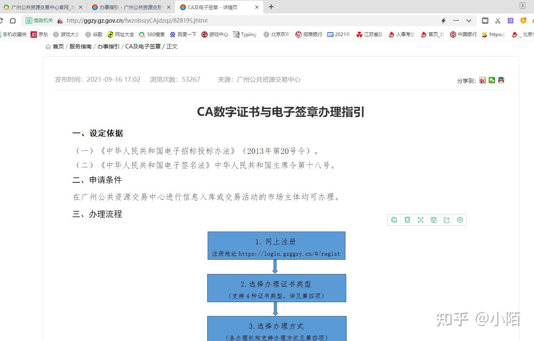The height and width of the screenshot is (341, 534).
Task: Open 游戏大全 bookmark
Action: pos(66,34)
